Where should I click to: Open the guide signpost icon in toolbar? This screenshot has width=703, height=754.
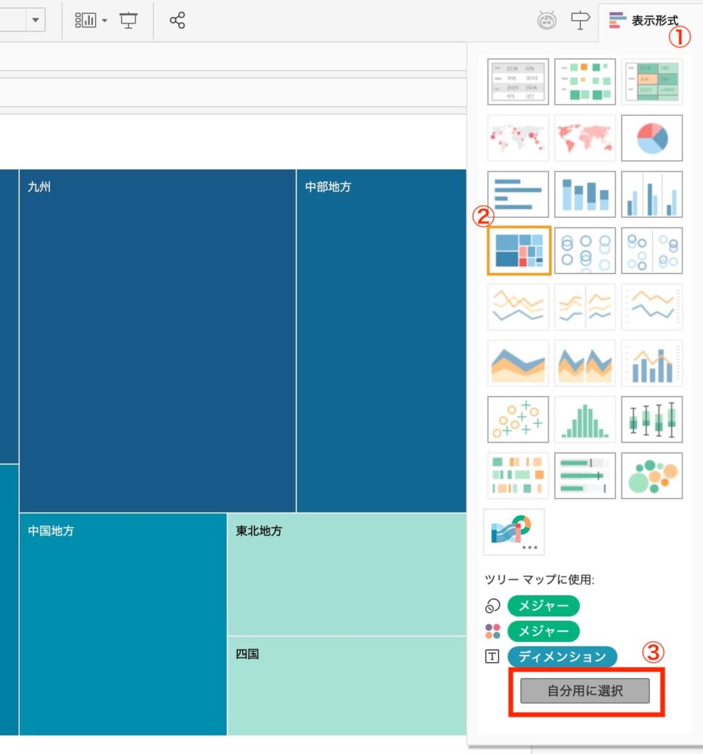[x=581, y=21]
